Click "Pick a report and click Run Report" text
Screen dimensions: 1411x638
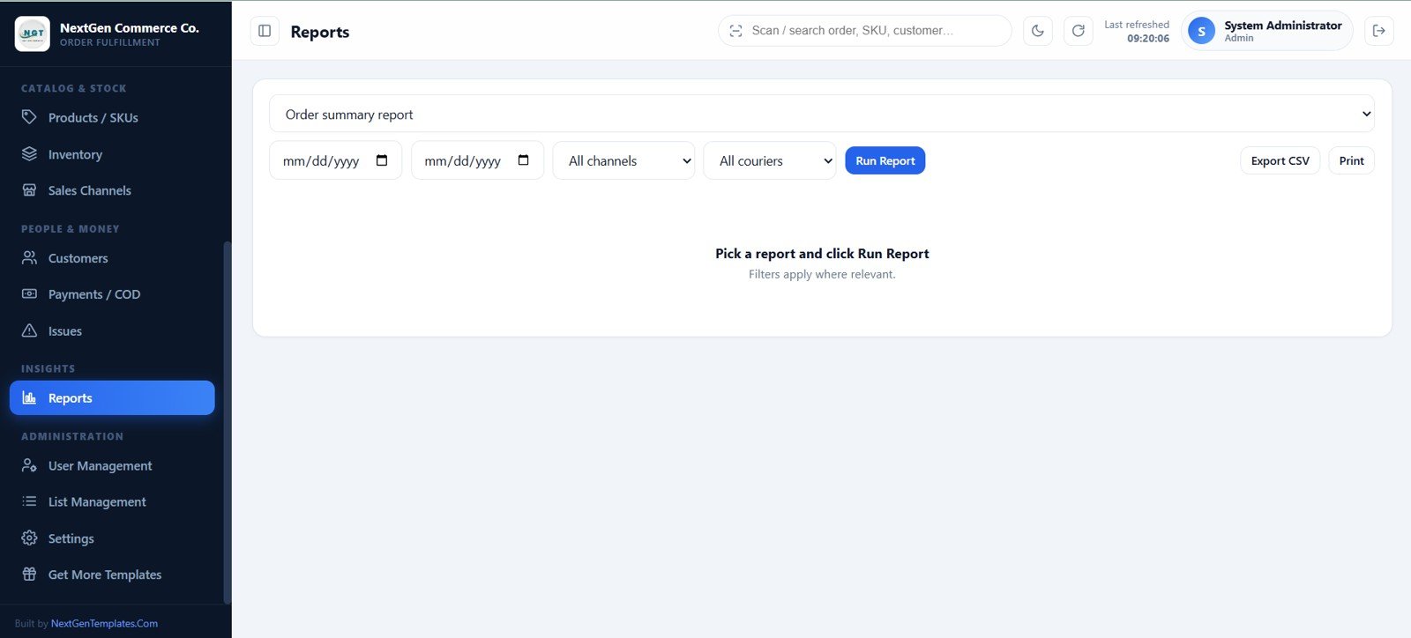click(822, 254)
